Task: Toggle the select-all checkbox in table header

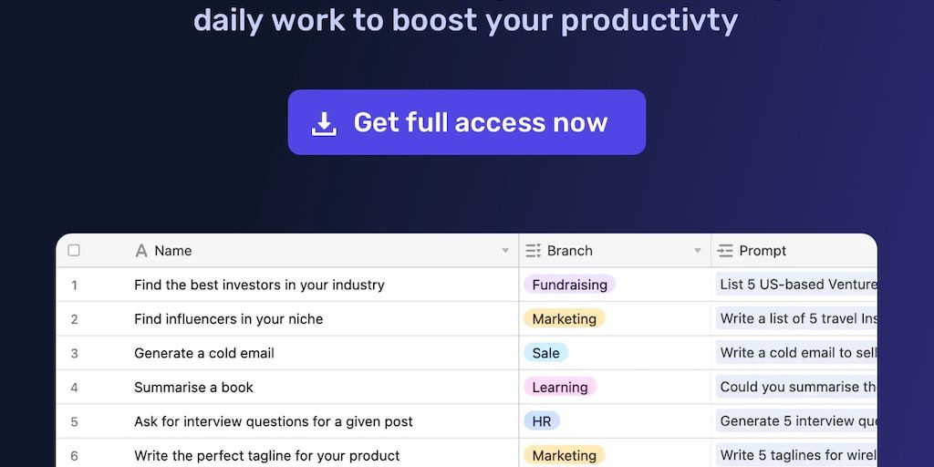Action: pos(74,251)
